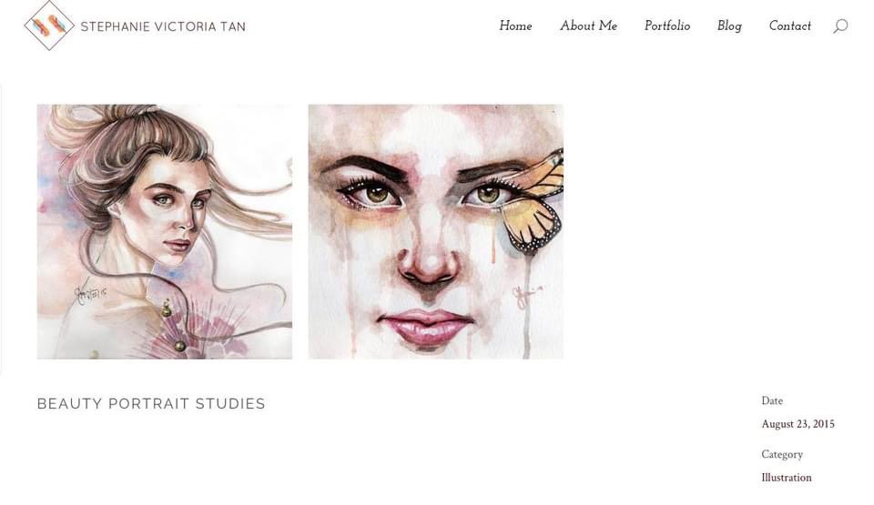Click the pink lips in right portrait
This screenshot has width=874, height=505.
pyautogui.click(x=426, y=327)
